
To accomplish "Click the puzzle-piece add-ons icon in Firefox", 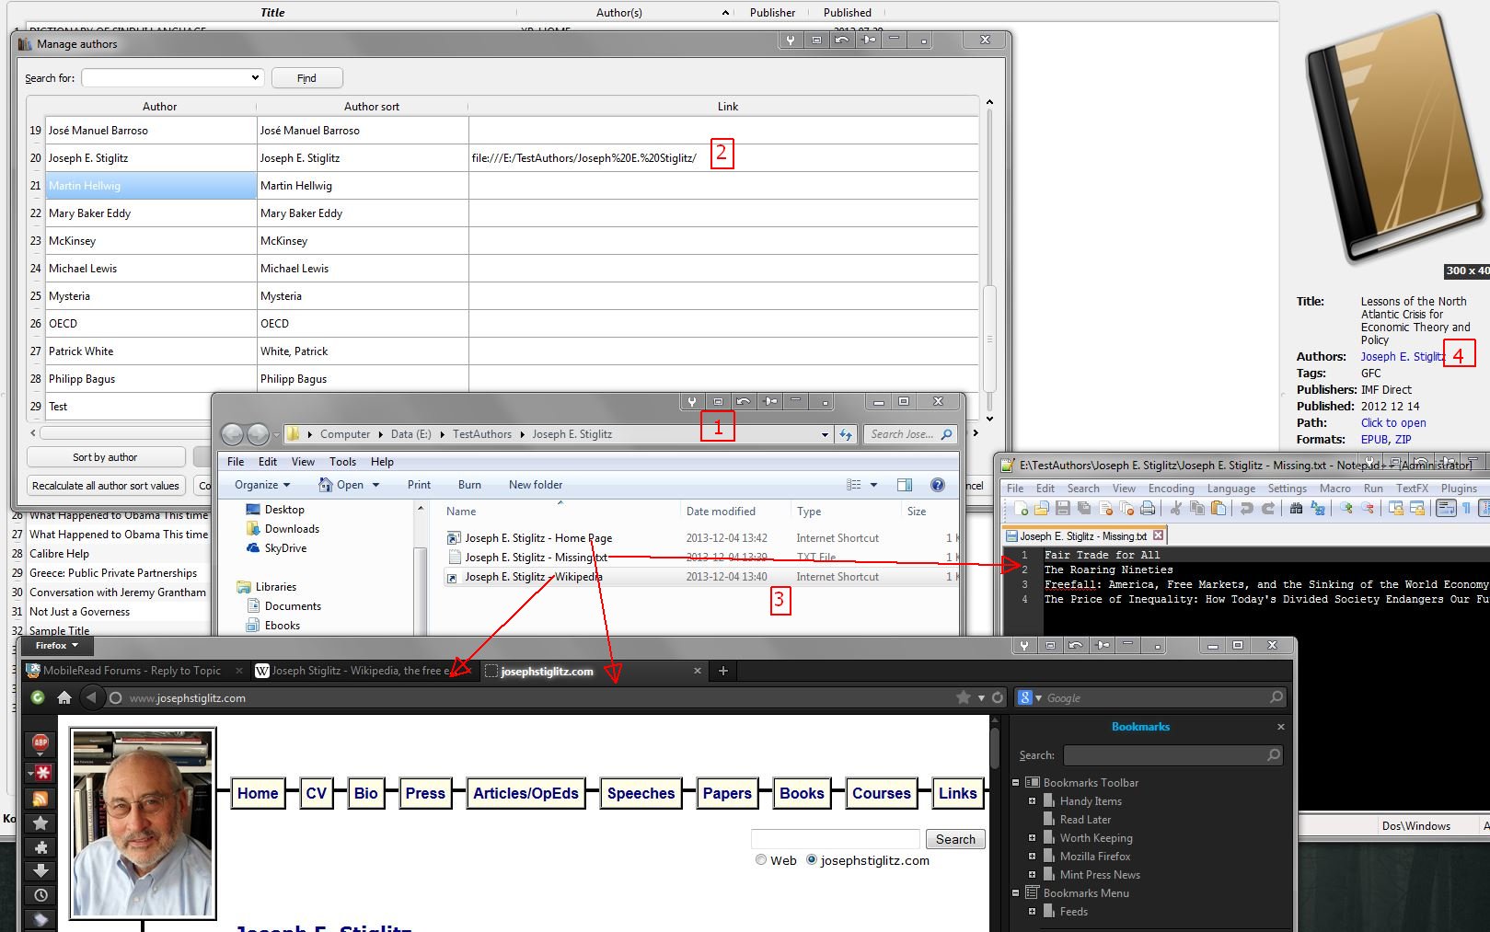I will pos(40,847).
